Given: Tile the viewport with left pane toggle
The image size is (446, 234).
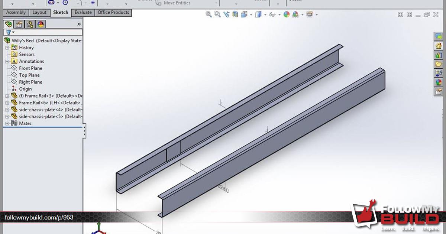Looking at the screenshot, I should click(x=400, y=14).
